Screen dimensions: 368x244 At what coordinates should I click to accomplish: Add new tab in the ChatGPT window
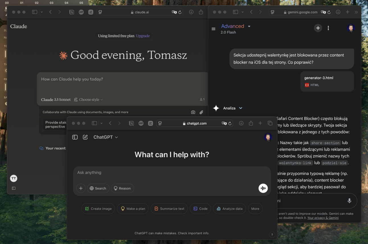(x=260, y=123)
